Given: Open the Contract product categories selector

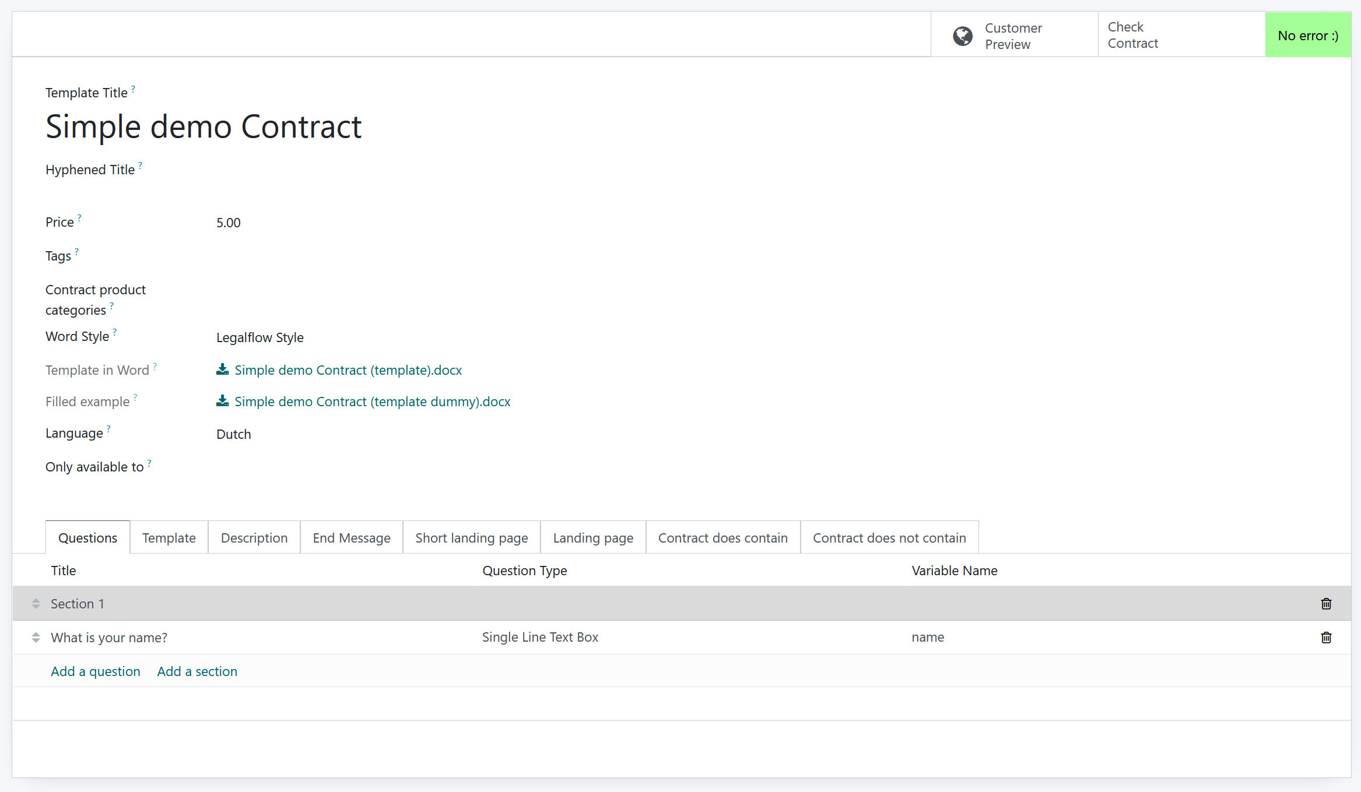Looking at the screenshot, I should pos(262,298).
